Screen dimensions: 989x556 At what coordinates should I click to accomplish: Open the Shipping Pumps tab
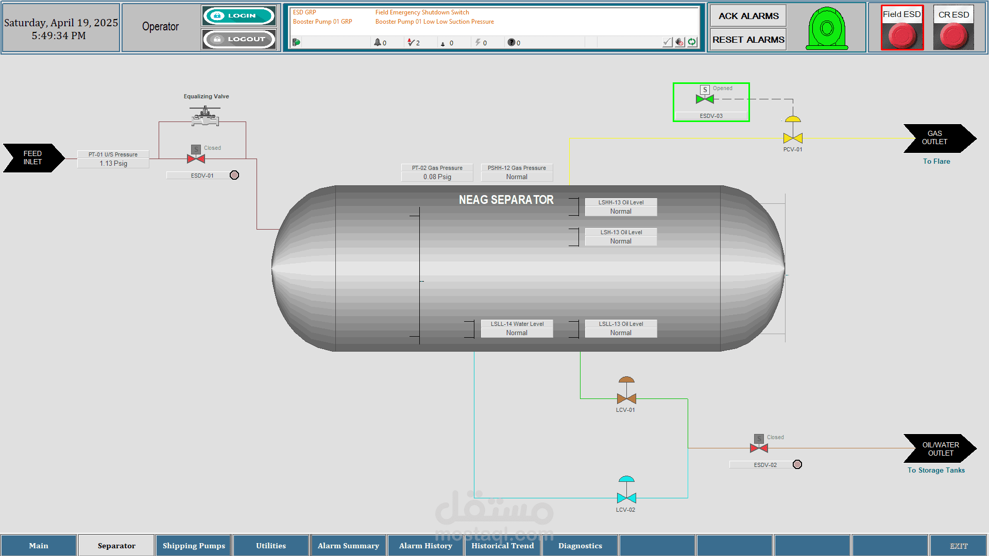(194, 546)
